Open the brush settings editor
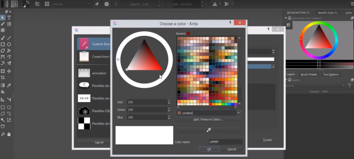 point(38,4)
